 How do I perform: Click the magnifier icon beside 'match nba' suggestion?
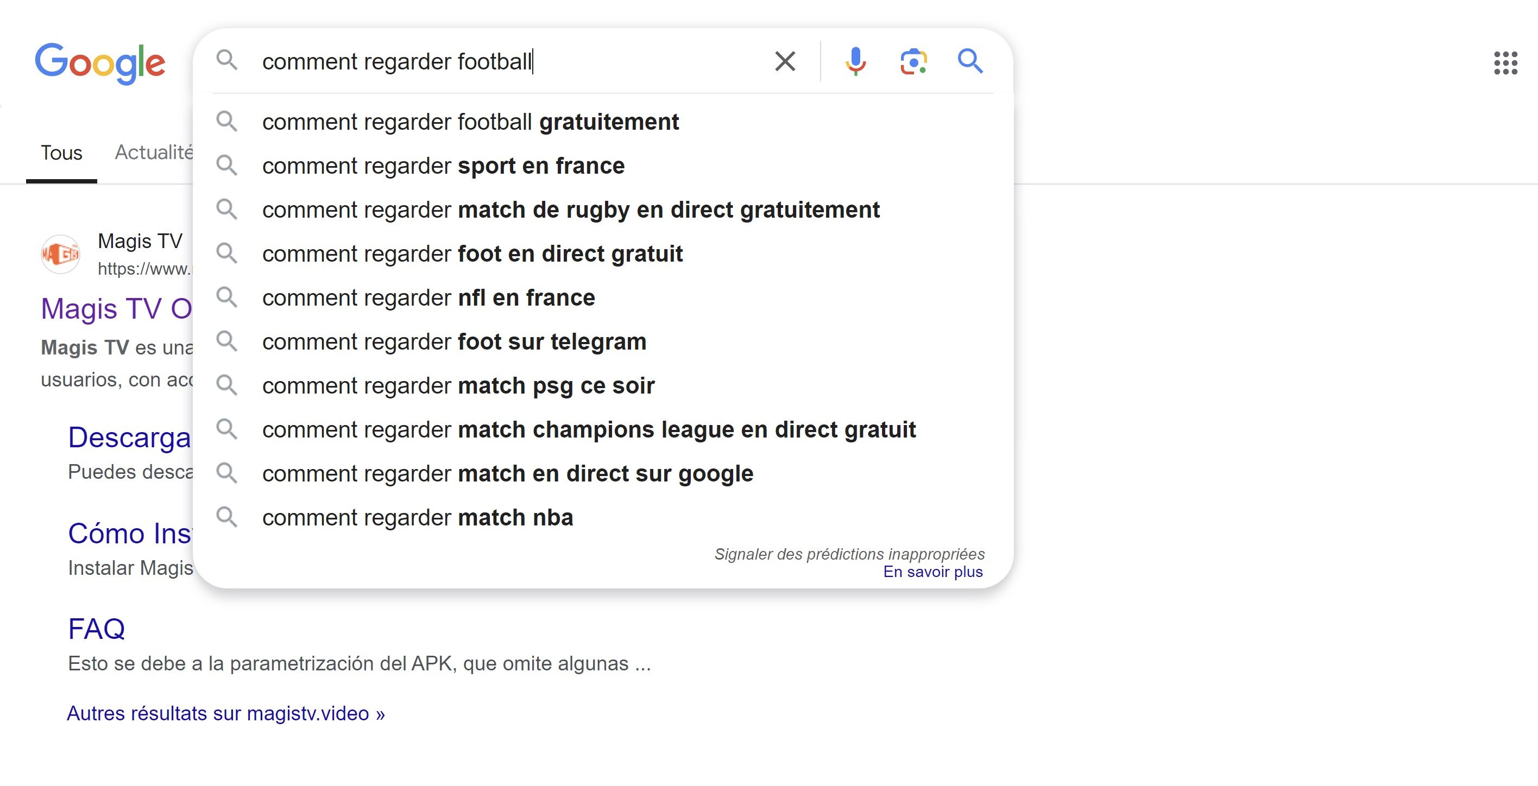pyautogui.click(x=228, y=517)
